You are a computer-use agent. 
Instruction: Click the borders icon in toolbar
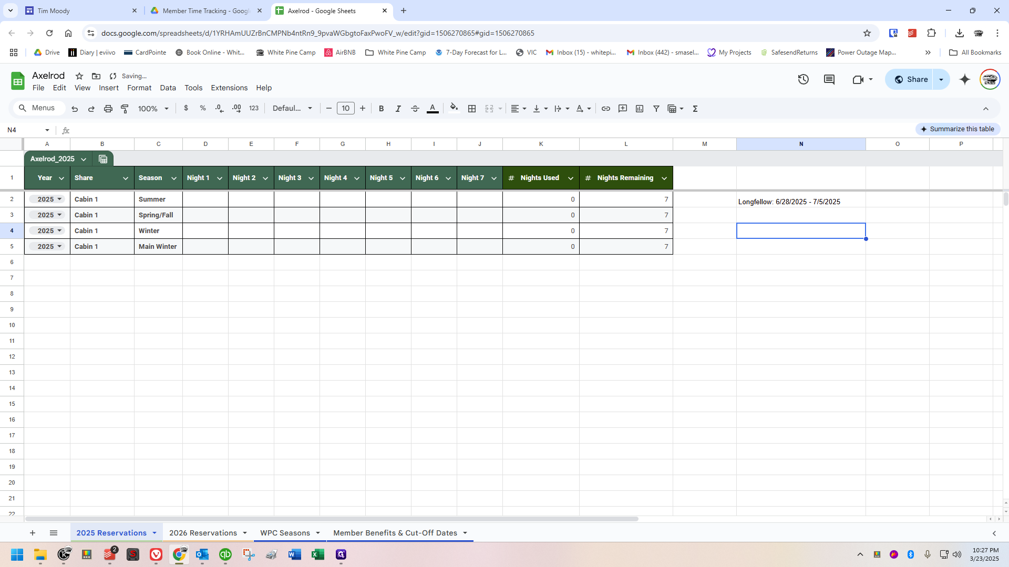coord(472,109)
